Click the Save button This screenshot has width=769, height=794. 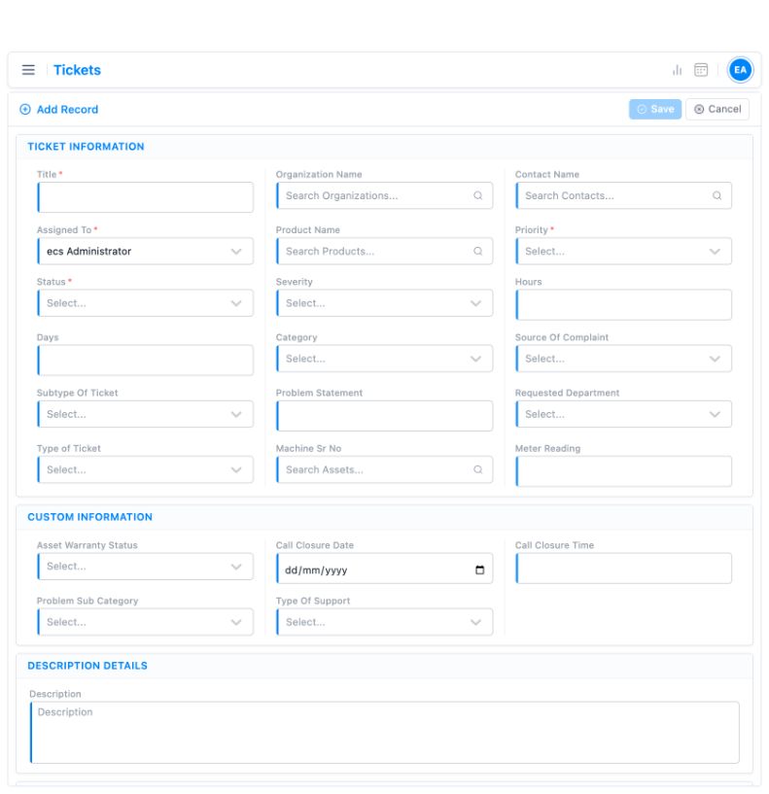pyautogui.click(x=655, y=110)
